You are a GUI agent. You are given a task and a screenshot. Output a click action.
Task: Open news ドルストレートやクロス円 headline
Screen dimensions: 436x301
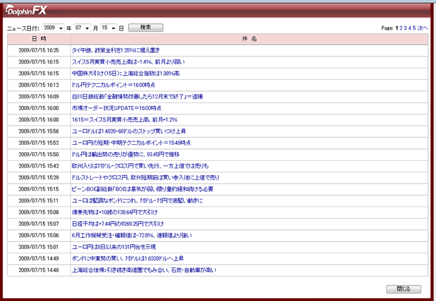[146, 178]
